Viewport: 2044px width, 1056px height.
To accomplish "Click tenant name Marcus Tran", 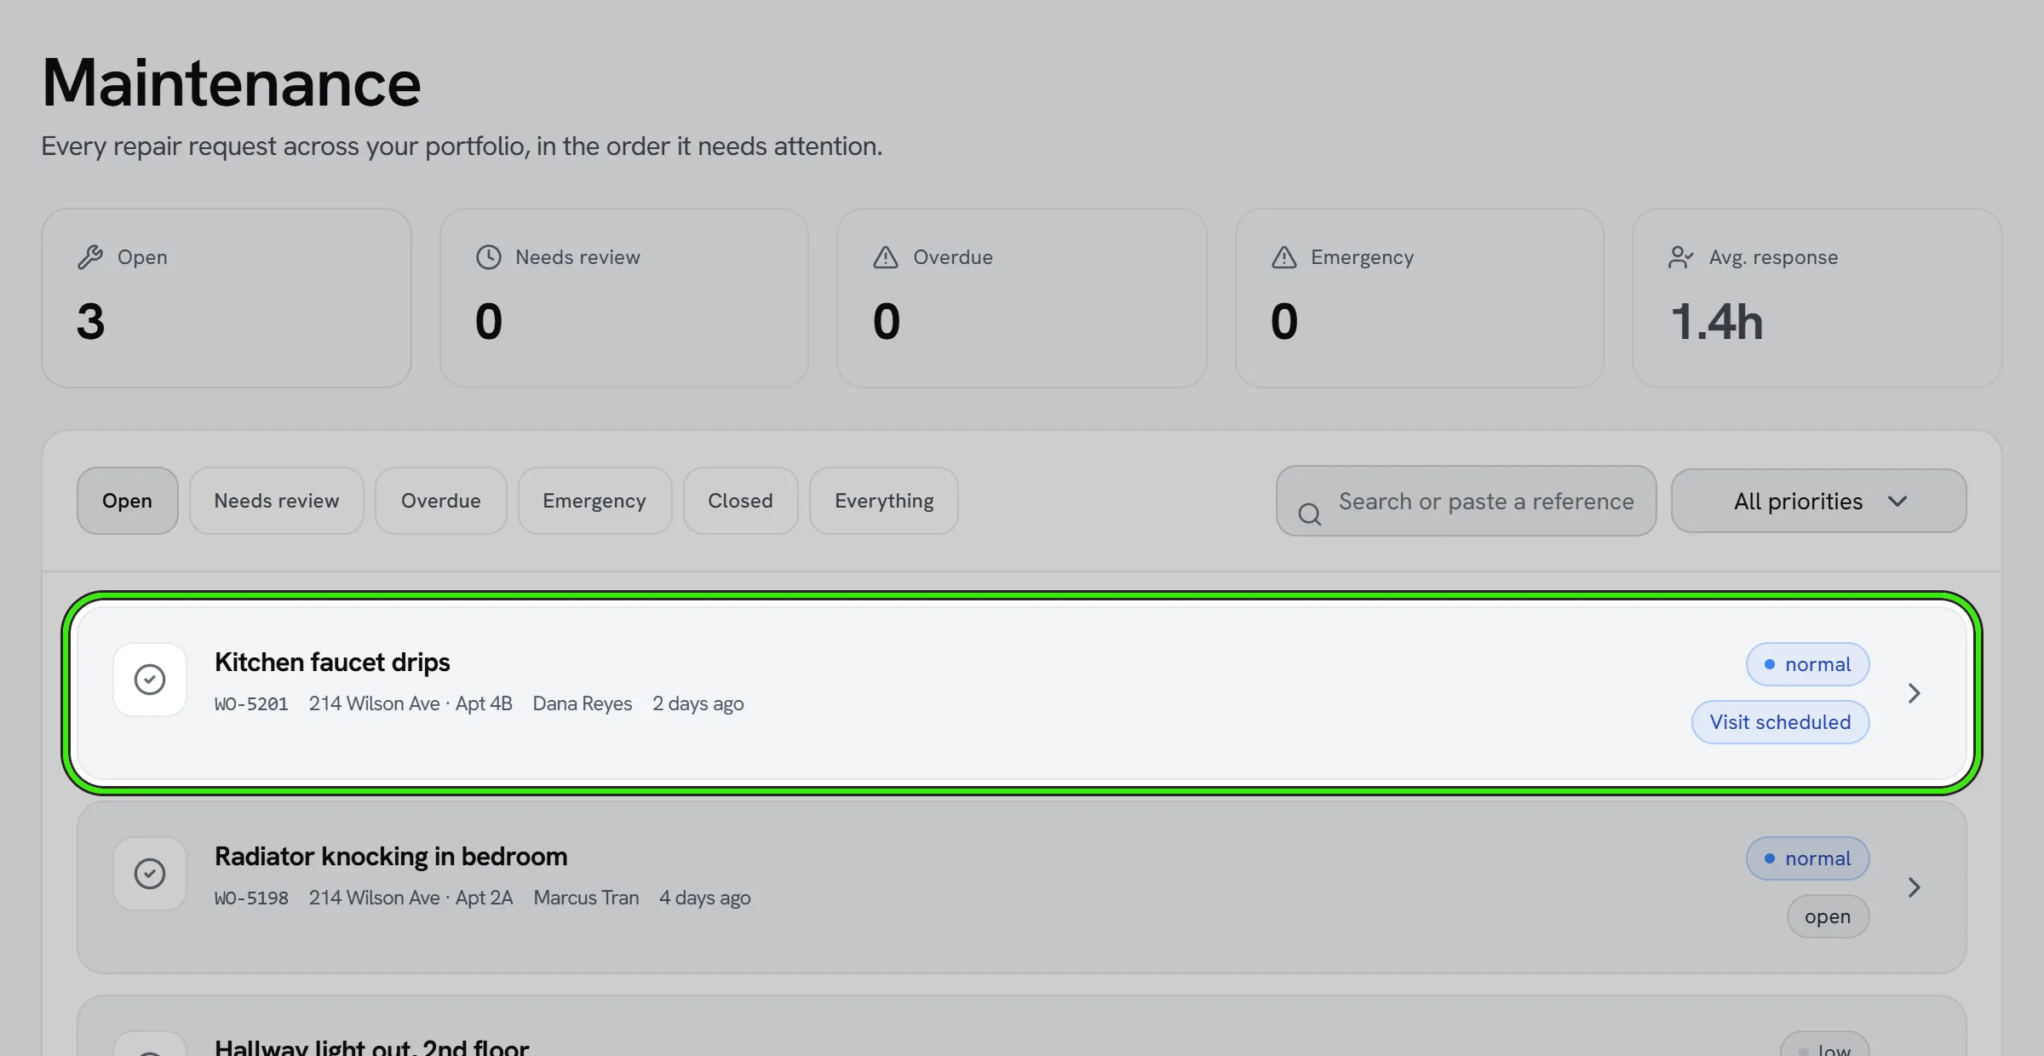I will point(586,898).
